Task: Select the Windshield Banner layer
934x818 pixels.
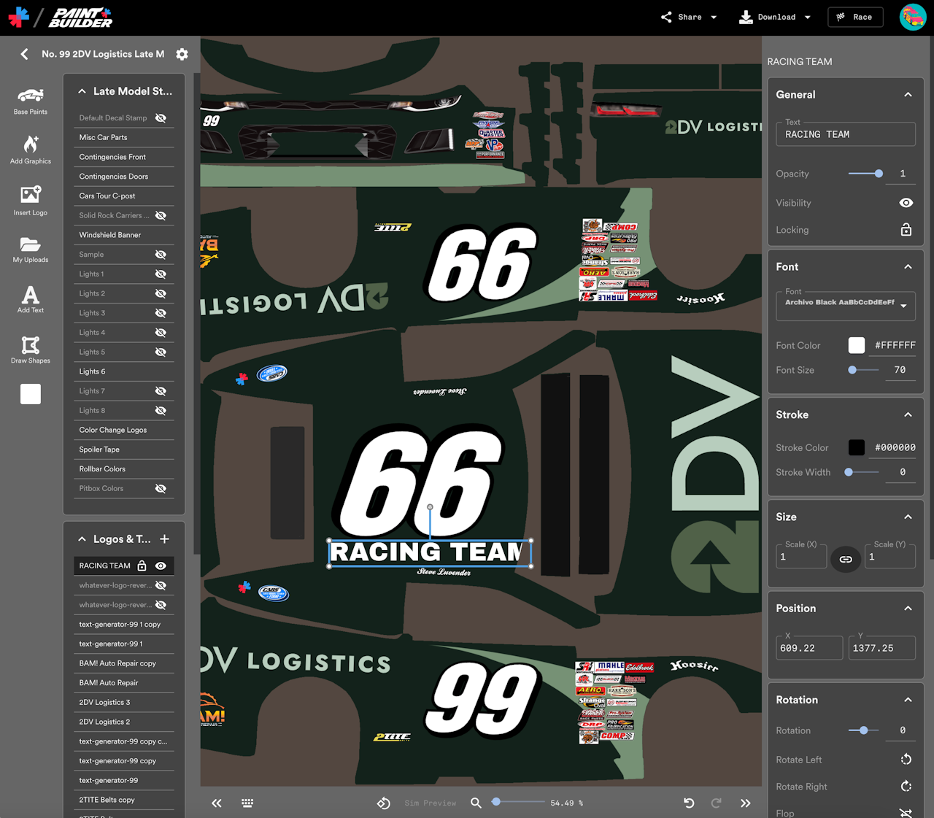Action: [110, 235]
